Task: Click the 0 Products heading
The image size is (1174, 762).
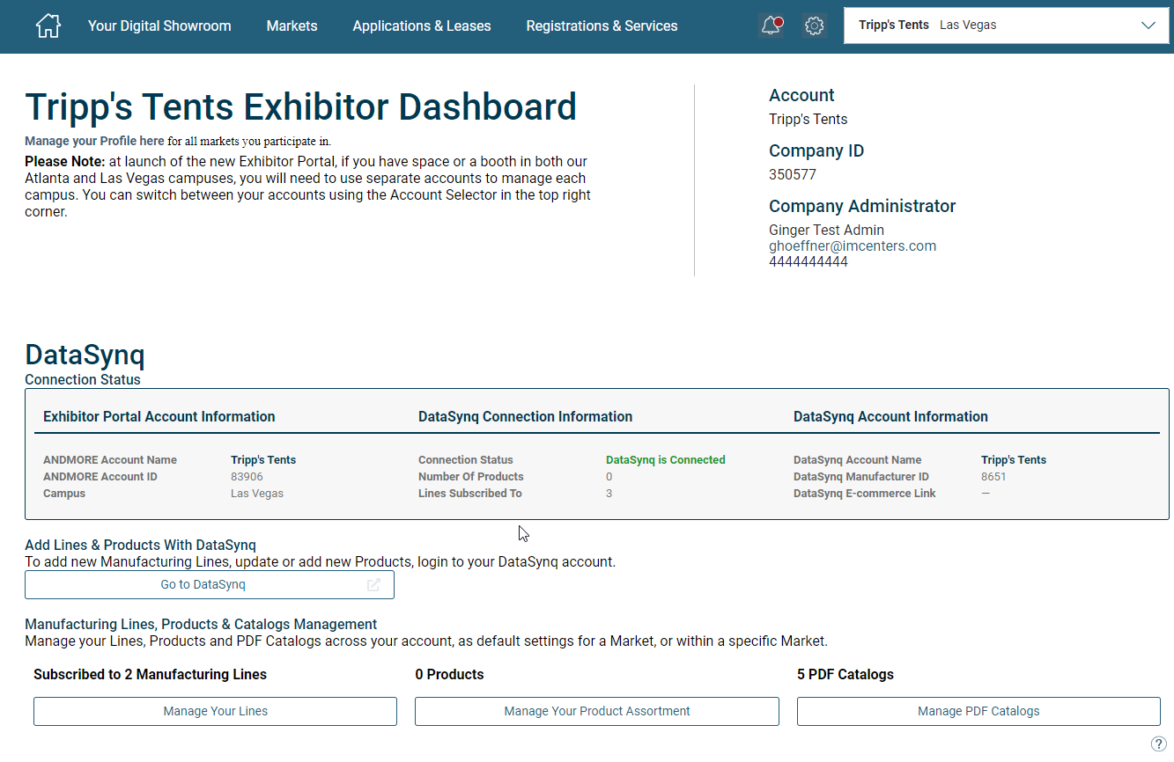Action: 449,675
